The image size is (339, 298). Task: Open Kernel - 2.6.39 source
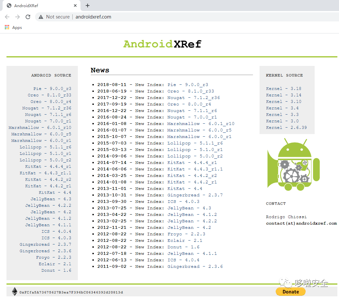[286, 128]
